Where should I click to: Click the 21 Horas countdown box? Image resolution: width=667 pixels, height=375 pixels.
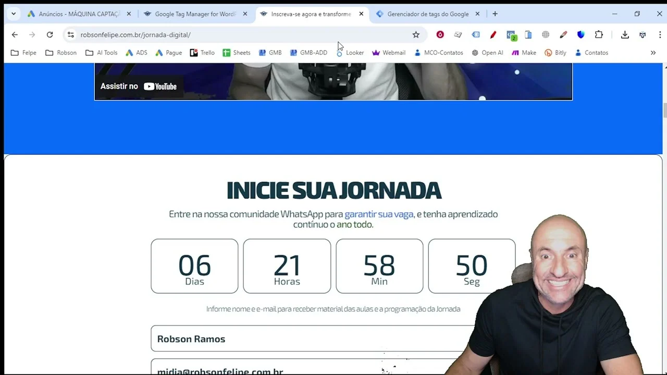(287, 266)
